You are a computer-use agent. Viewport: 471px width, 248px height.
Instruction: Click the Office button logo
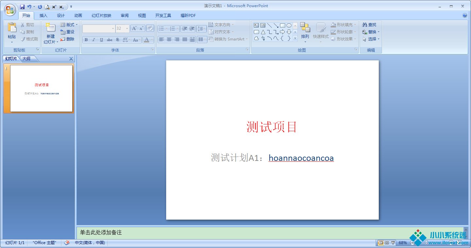[x=10, y=9]
